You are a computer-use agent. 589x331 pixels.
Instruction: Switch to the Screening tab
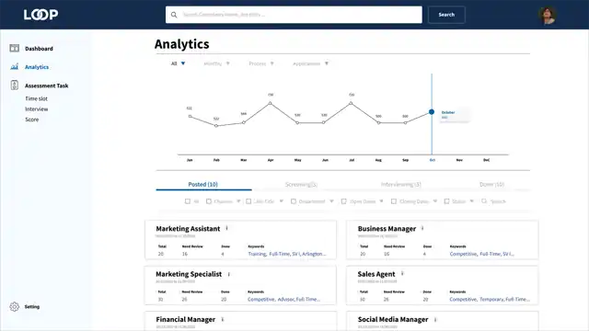coord(301,184)
